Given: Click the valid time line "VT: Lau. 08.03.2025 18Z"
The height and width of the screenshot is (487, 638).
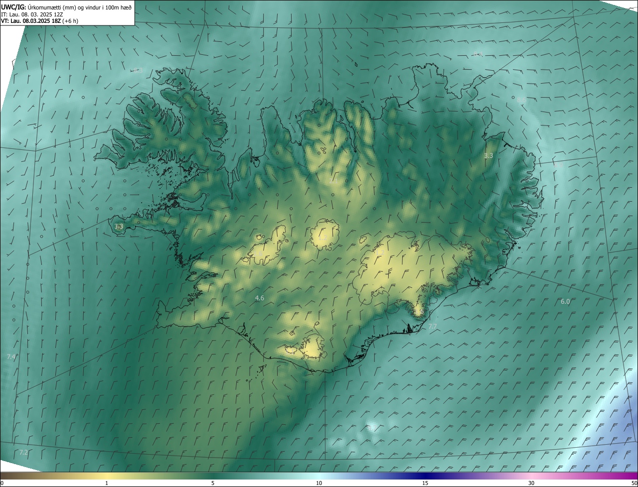Looking at the screenshot, I should tap(31, 21).
